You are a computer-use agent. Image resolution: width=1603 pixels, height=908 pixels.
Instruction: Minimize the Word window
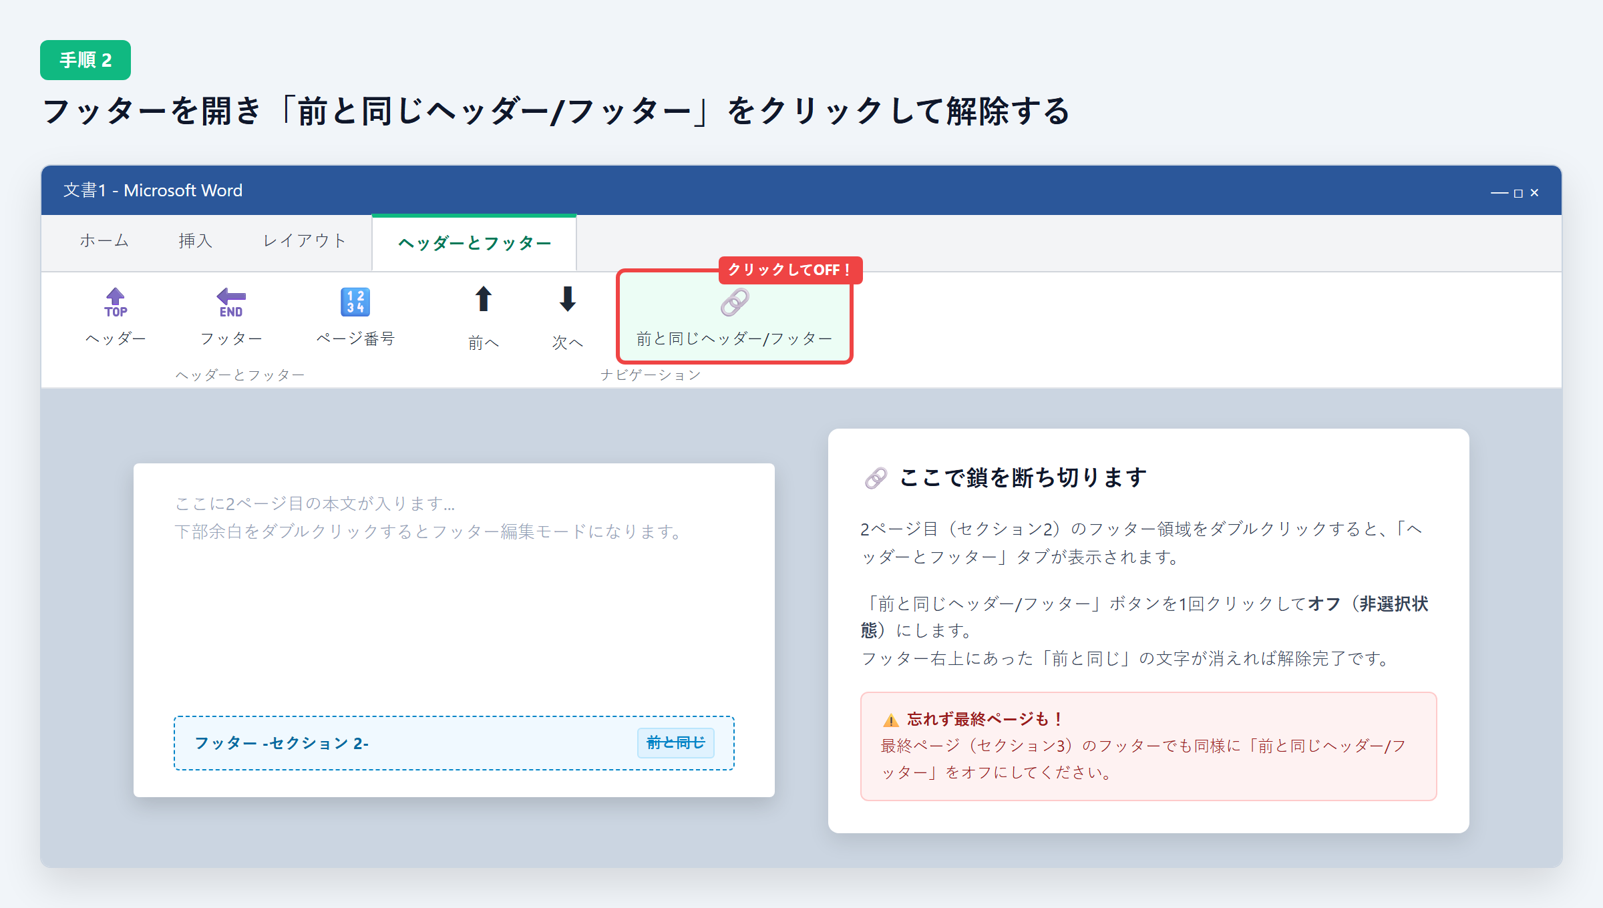[x=1499, y=193]
